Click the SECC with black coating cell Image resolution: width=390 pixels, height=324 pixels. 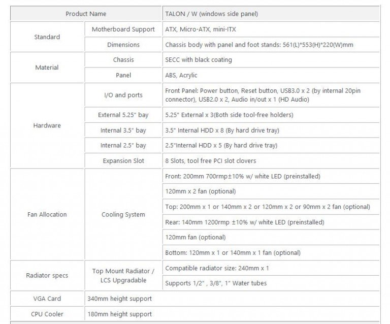click(271, 60)
